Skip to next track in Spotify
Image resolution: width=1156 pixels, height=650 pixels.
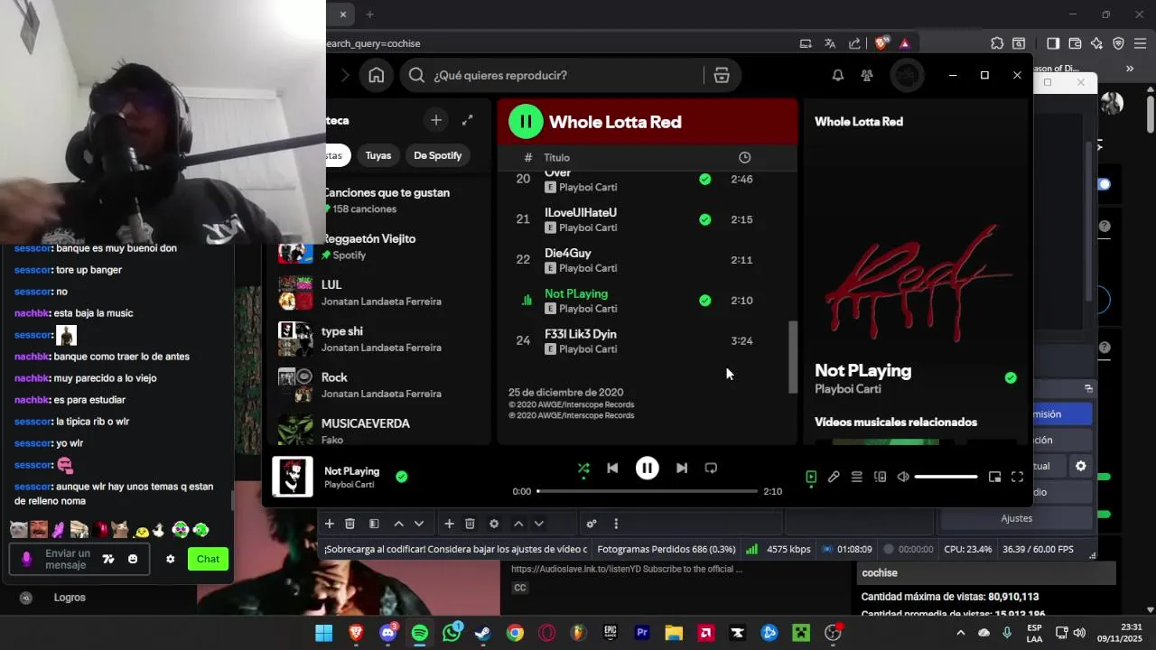tap(682, 468)
